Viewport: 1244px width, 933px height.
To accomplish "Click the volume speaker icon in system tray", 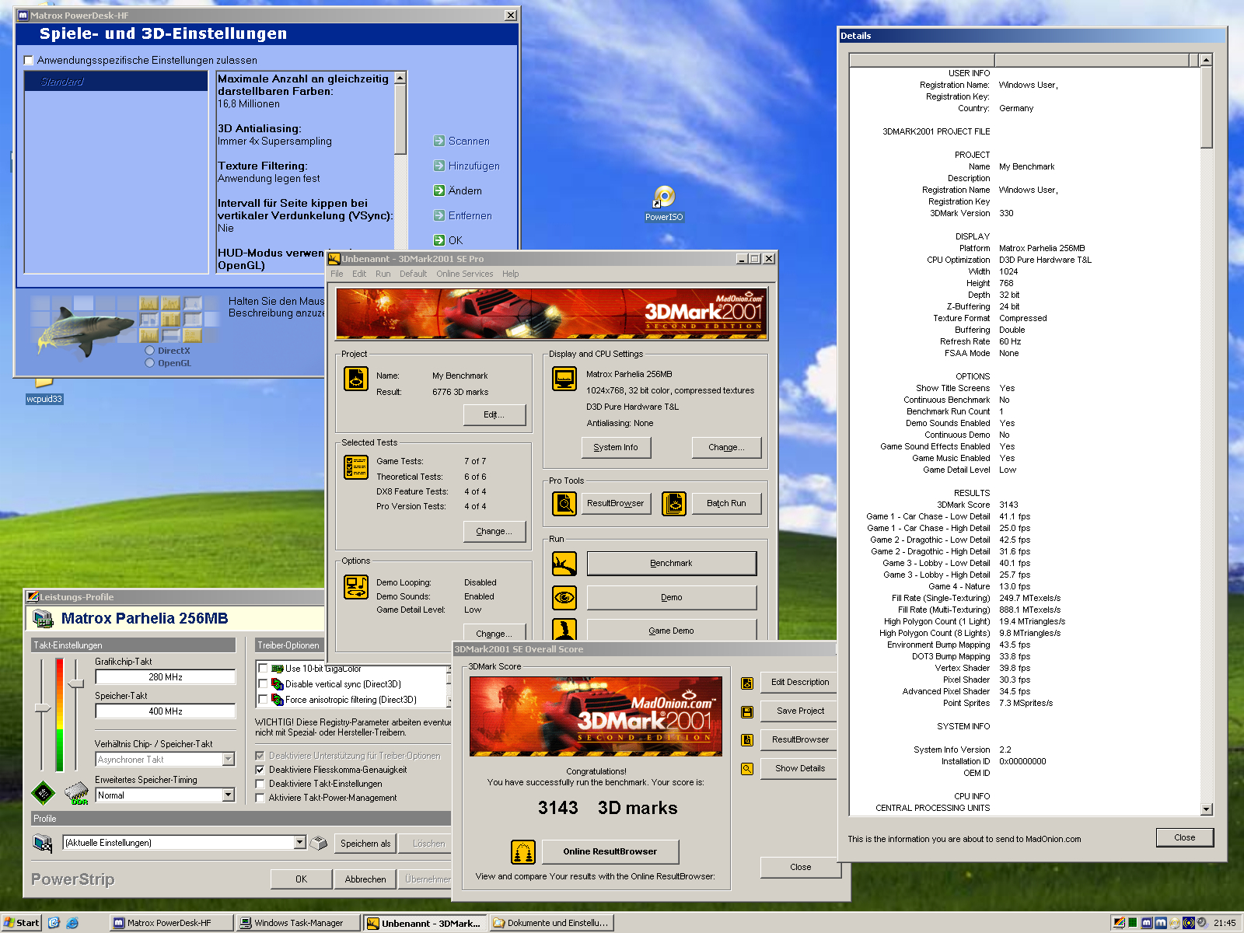I will pyautogui.click(x=1202, y=923).
